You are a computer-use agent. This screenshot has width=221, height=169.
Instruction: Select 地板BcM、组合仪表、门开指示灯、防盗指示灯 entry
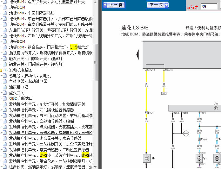[49, 47]
